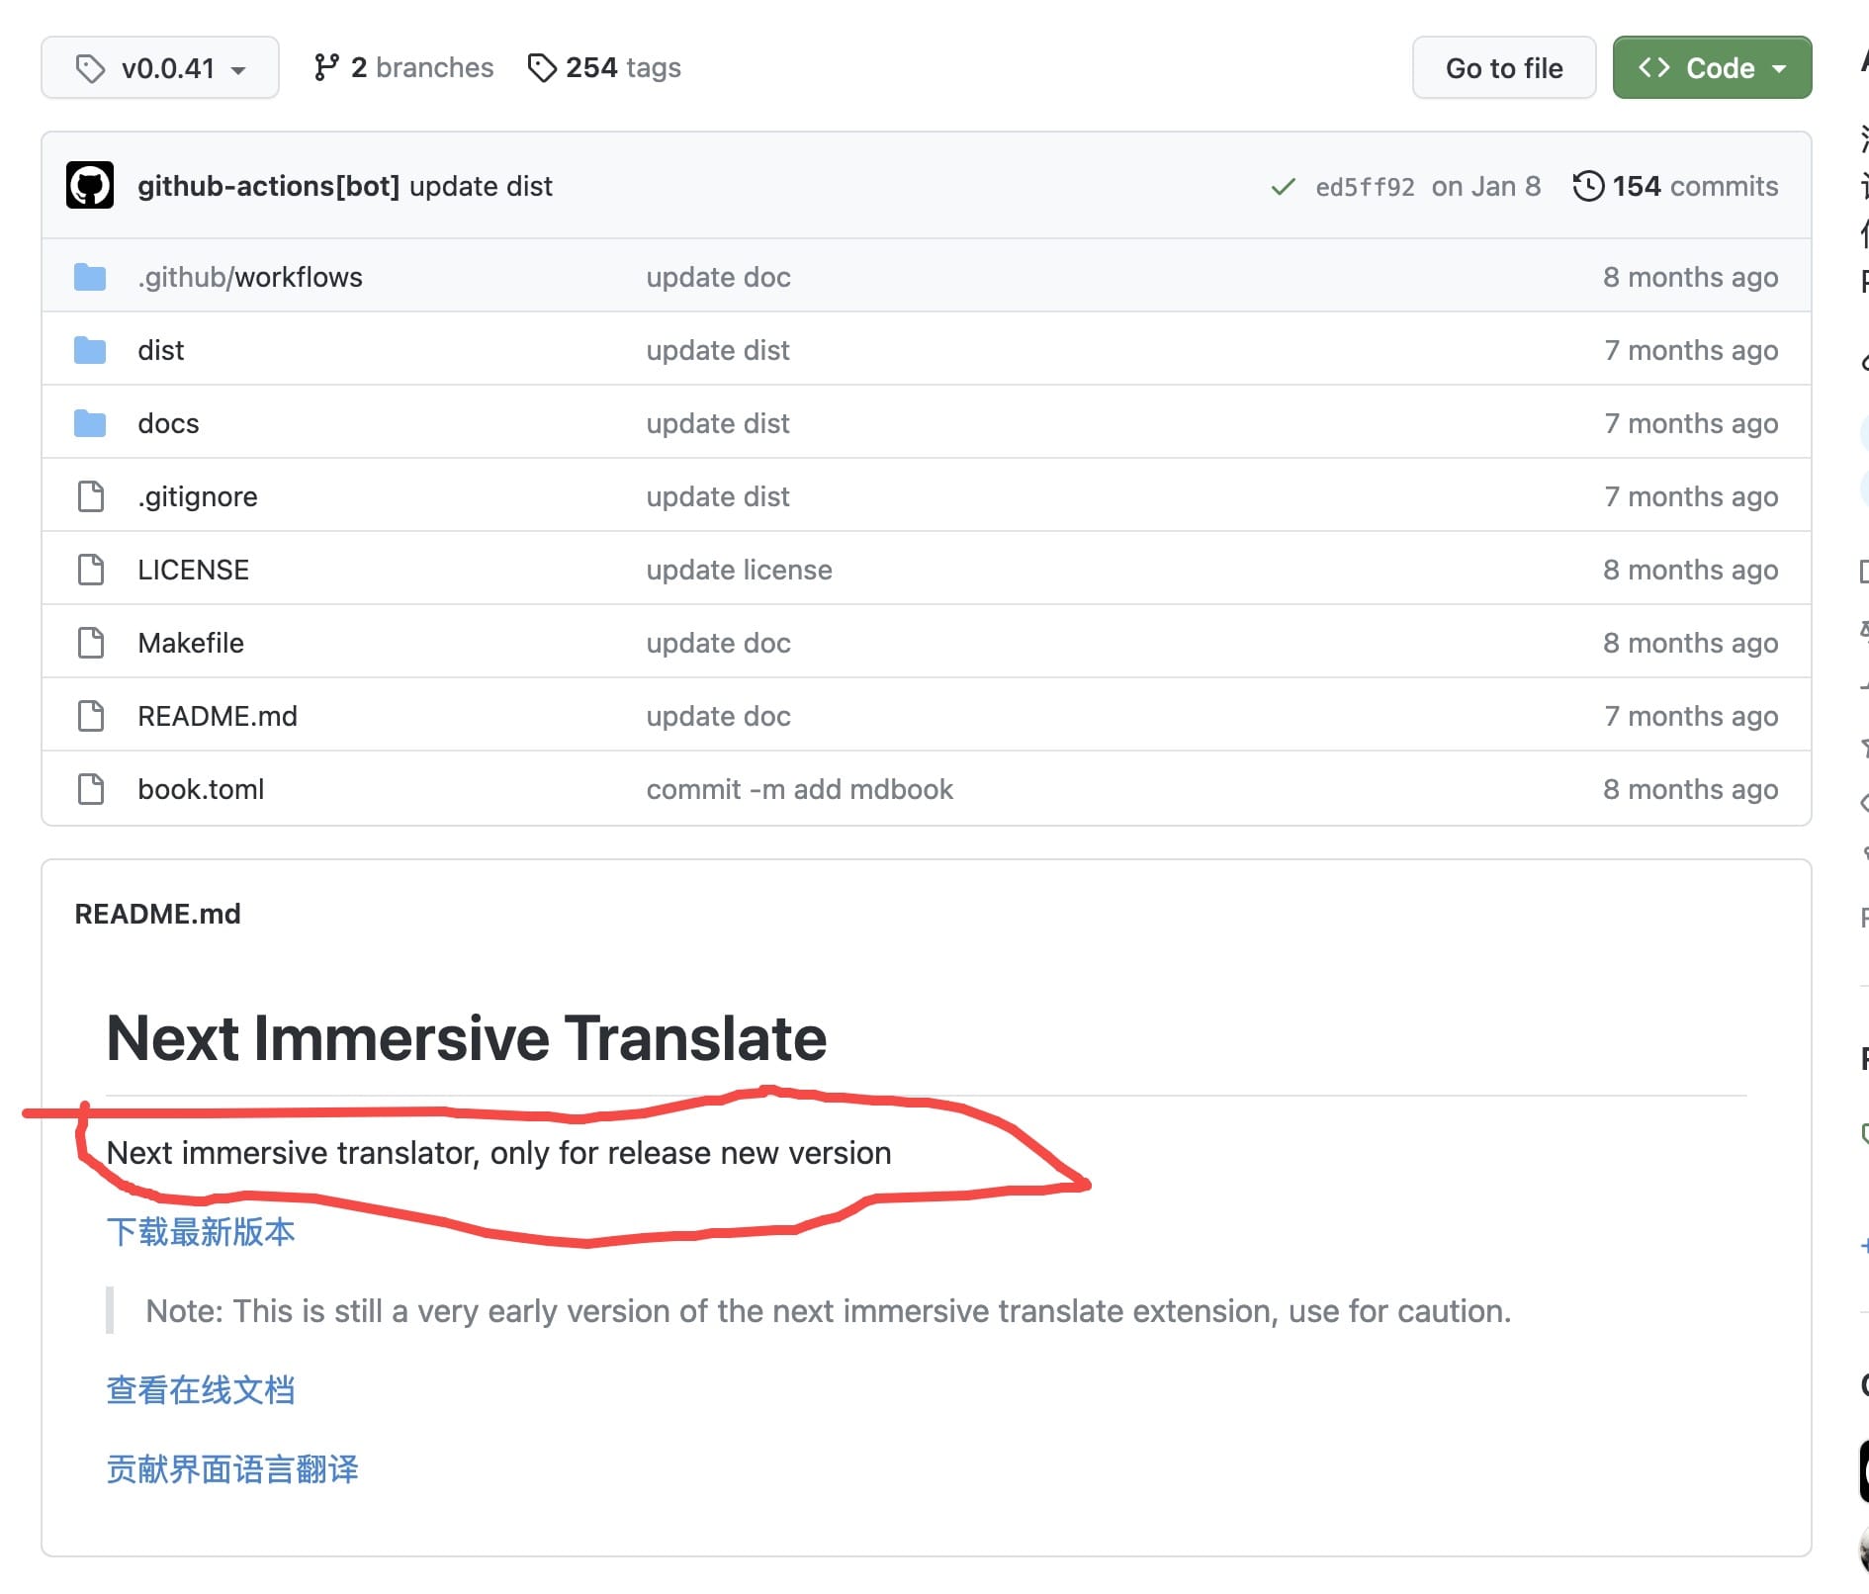The image size is (1869, 1594).
Task: Open commit hash ed5ff92
Action: coord(1365,187)
